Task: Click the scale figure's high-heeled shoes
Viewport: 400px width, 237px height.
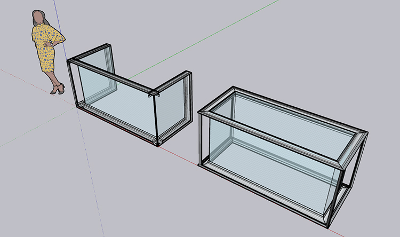Action: click(x=56, y=89)
